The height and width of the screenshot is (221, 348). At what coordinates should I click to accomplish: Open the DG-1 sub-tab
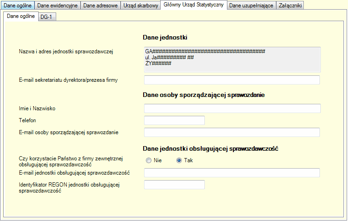click(46, 17)
